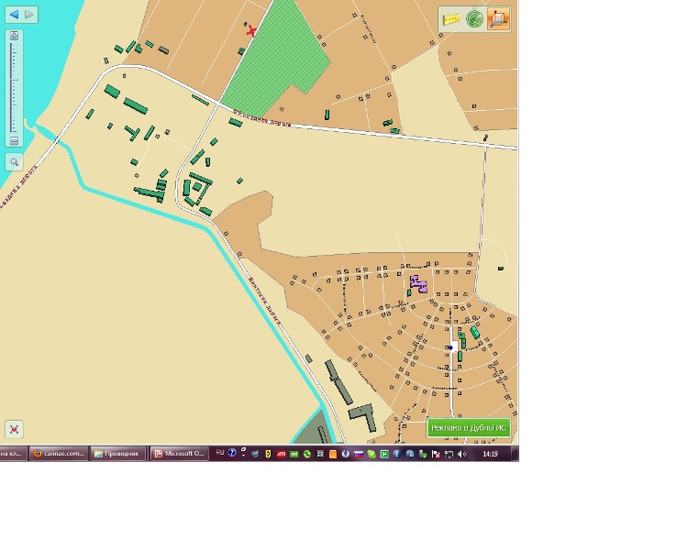The width and height of the screenshot is (688, 550).
Task: Go back with the blue left arrow
Action: (14, 15)
